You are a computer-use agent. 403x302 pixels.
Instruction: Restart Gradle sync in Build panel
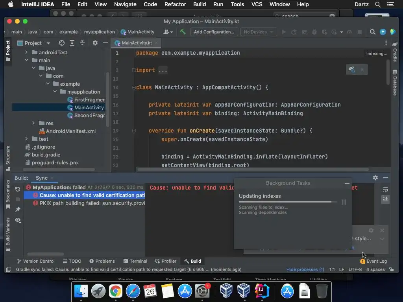(18, 189)
